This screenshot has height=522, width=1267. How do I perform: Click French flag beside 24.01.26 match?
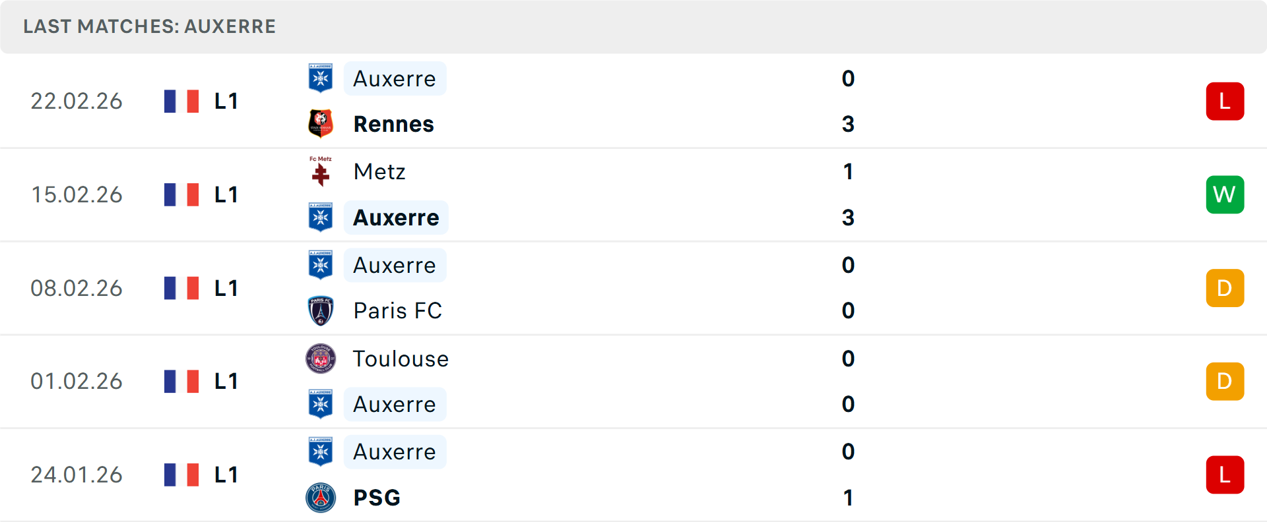click(181, 475)
